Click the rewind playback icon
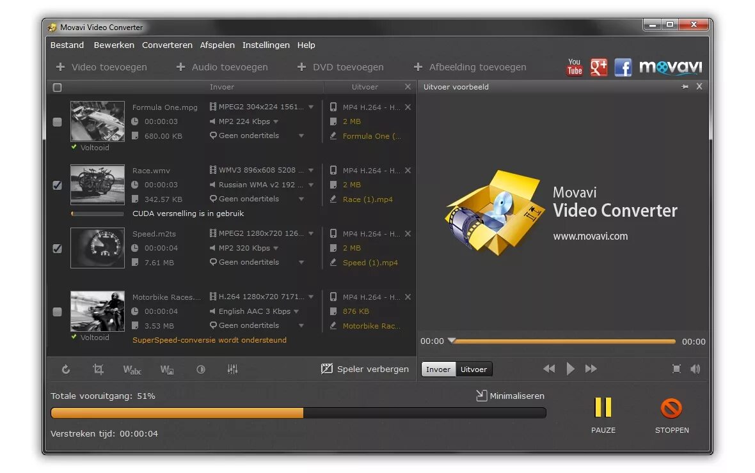755x473 pixels. click(549, 369)
